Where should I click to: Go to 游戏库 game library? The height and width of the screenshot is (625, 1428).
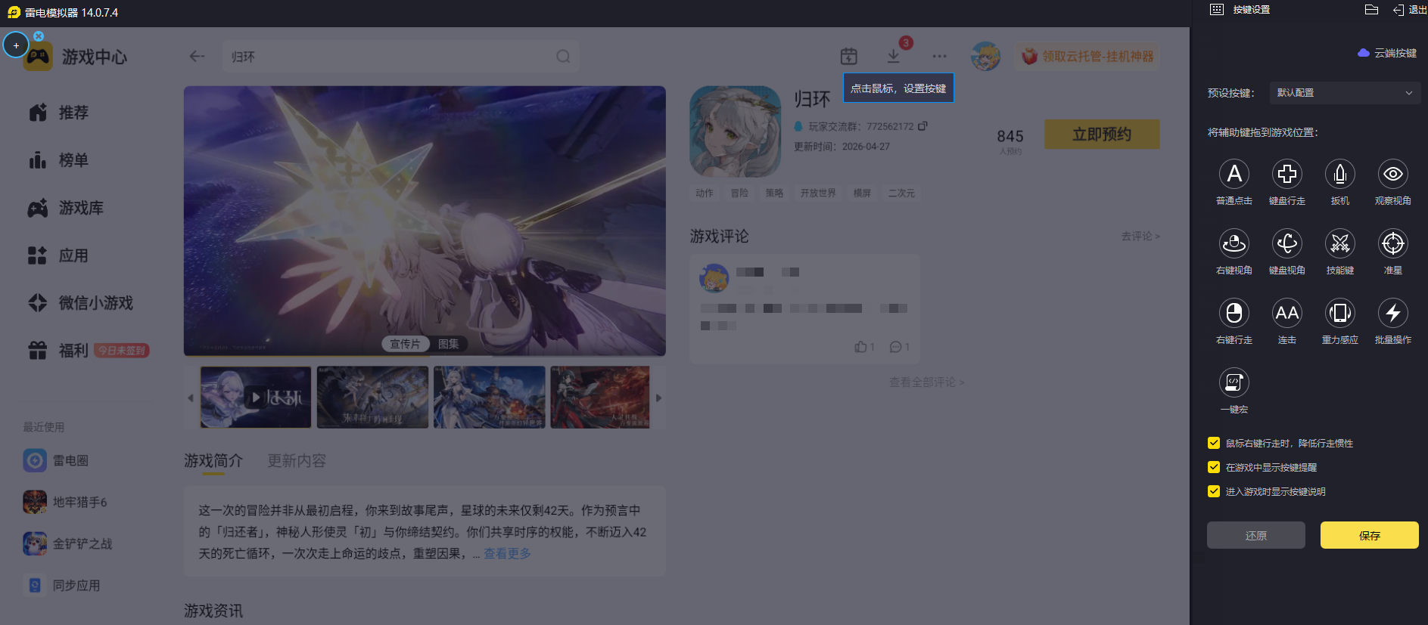pyautogui.click(x=66, y=208)
